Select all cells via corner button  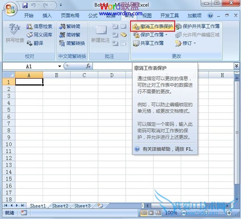9,75
